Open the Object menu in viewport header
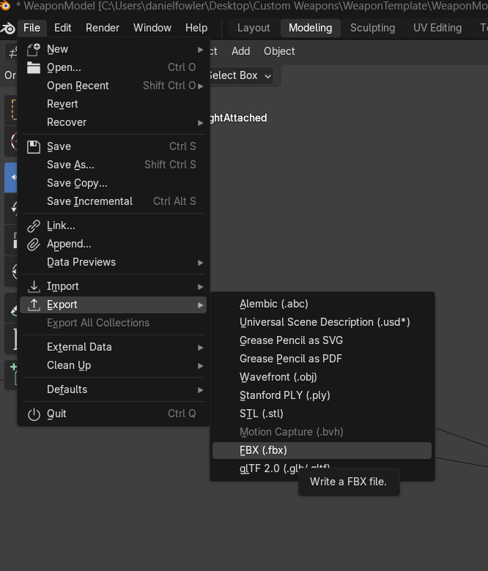488x571 pixels. [279, 51]
